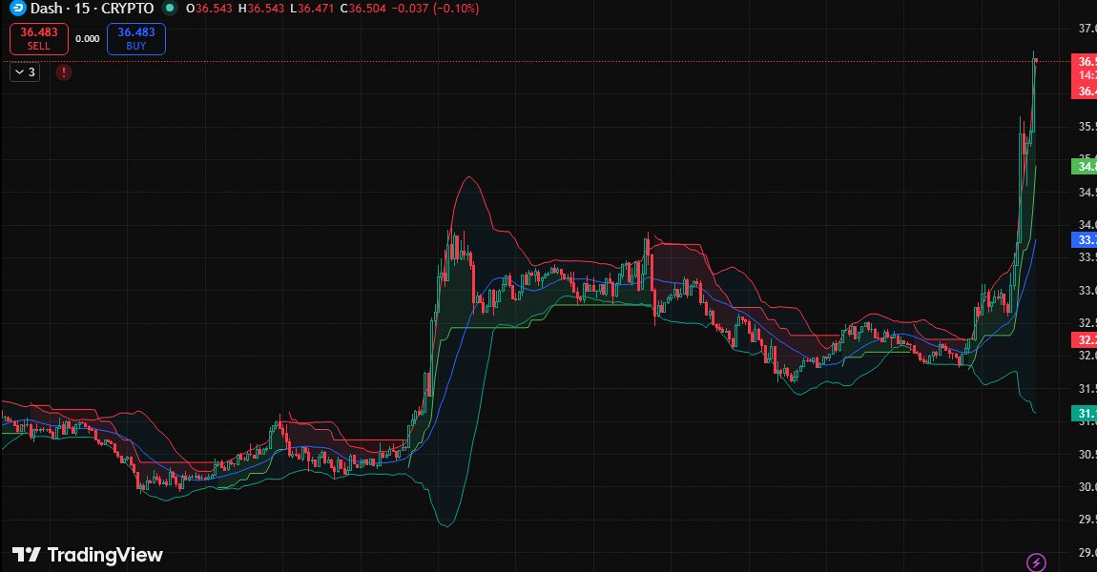The height and width of the screenshot is (572, 1097).
Task: Click the green market status dot
Action: (x=170, y=9)
